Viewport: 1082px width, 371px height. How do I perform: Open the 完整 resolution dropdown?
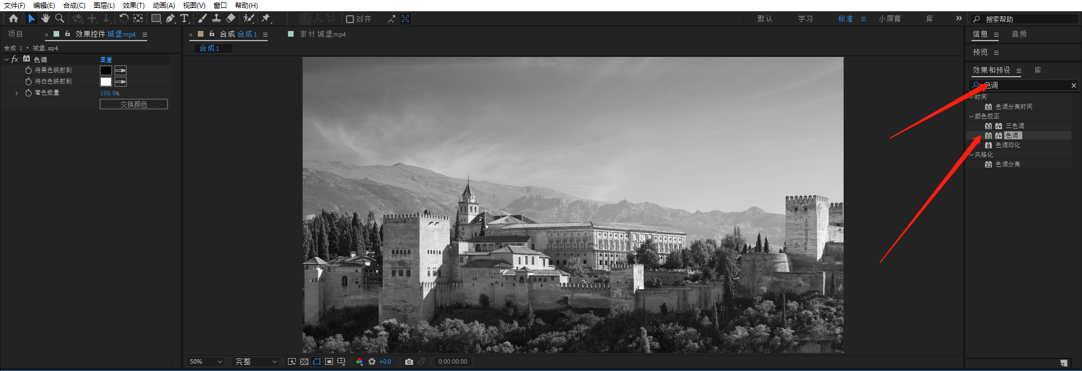(x=256, y=361)
